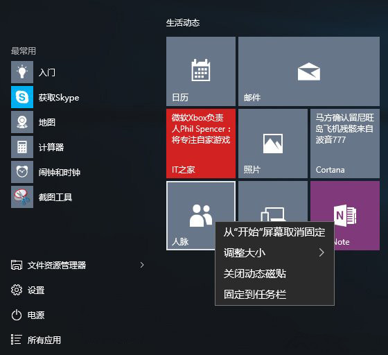Click the 获取Skype label

(x=59, y=98)
